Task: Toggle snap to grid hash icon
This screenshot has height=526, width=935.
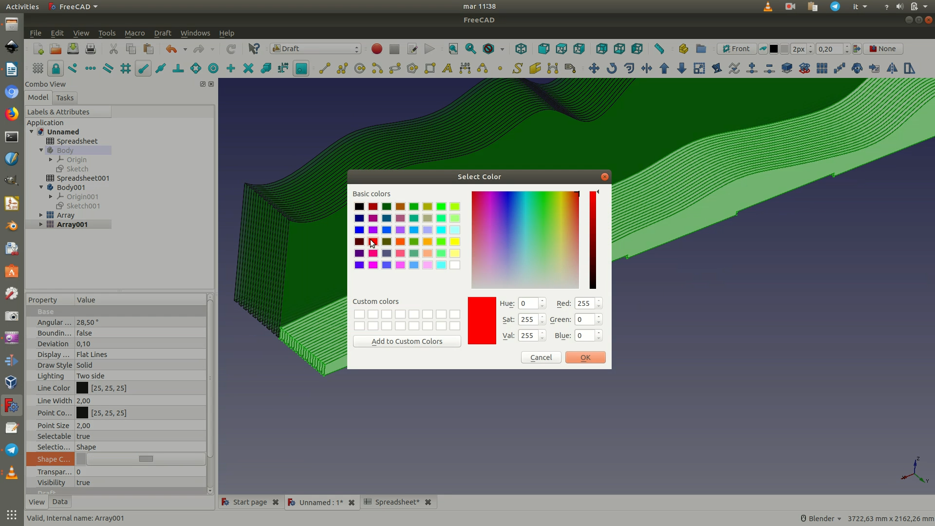Action: tap(126, 69)
